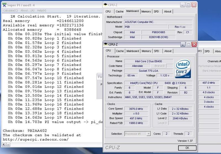Close the front CPU-Z window

(194, 44)
